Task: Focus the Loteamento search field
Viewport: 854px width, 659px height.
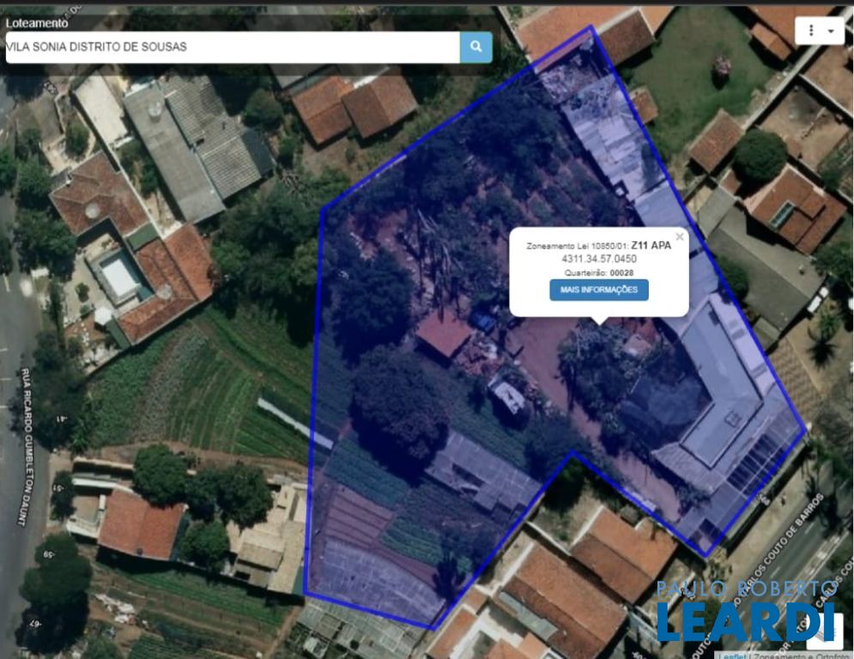Action: click(232, 47)
